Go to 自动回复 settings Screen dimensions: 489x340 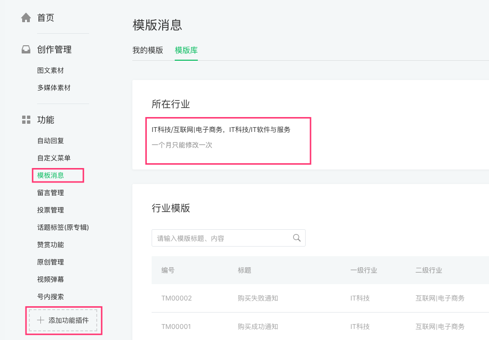pyautogui.click(x=51, y=141)
